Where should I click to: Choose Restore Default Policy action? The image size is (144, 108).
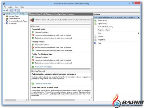pos(105,27)
